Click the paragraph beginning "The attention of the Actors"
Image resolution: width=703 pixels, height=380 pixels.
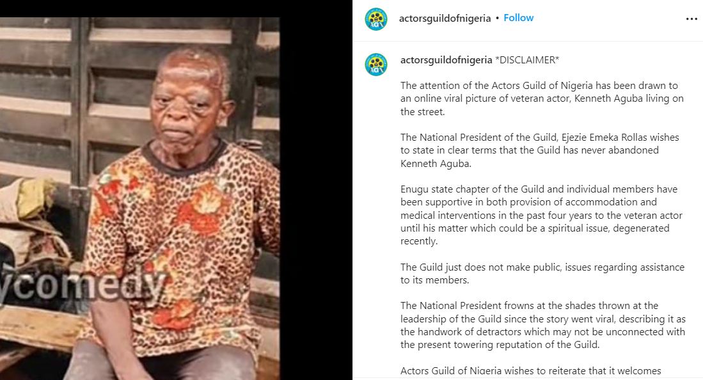point(542,99)
